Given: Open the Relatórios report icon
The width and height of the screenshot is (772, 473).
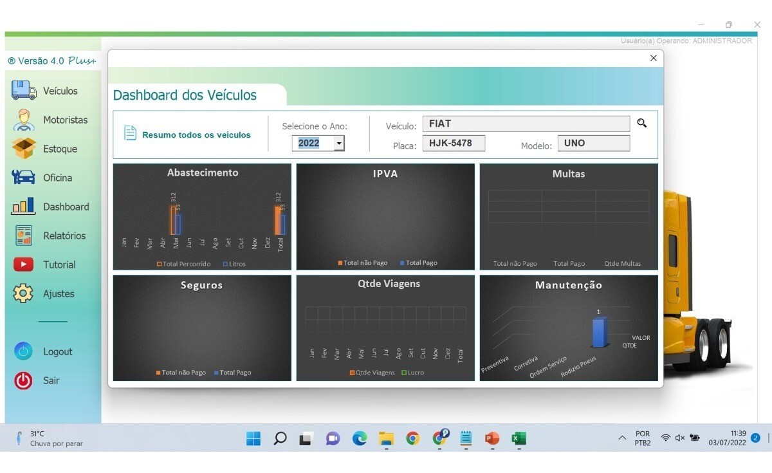Looking at the screenshot, I should [x=24, y=236].
